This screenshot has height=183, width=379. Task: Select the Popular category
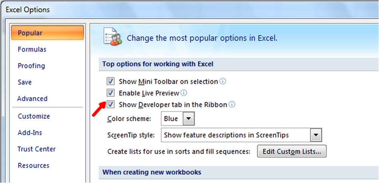coord(30,33)
